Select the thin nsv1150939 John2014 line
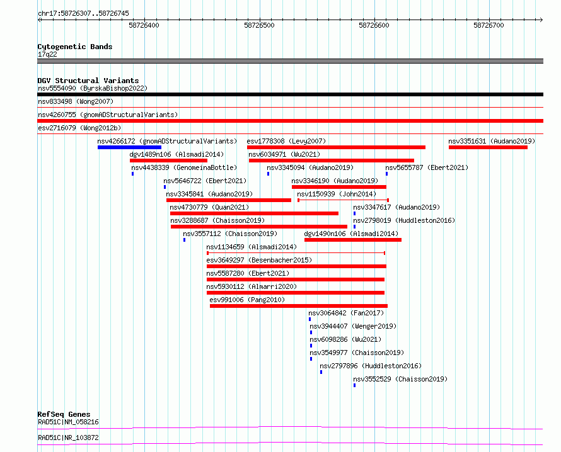The width and height of the screenshot is (561, 452). point(343,200)
